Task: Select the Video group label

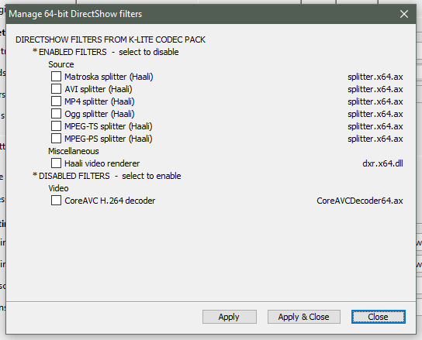Action: pyautogui.click(x=58, y=188)
